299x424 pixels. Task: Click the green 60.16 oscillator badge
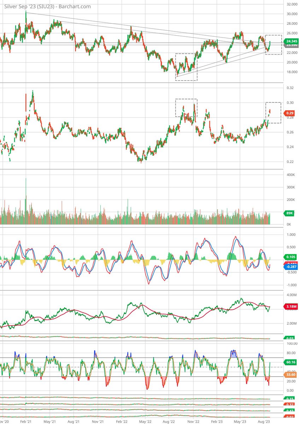[291, 362]
